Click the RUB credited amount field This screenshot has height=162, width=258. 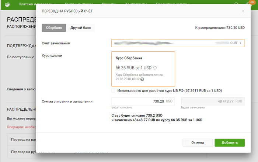213,101
